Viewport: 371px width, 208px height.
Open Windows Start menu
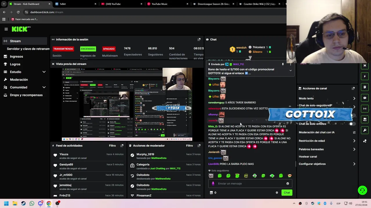point(6,203)
